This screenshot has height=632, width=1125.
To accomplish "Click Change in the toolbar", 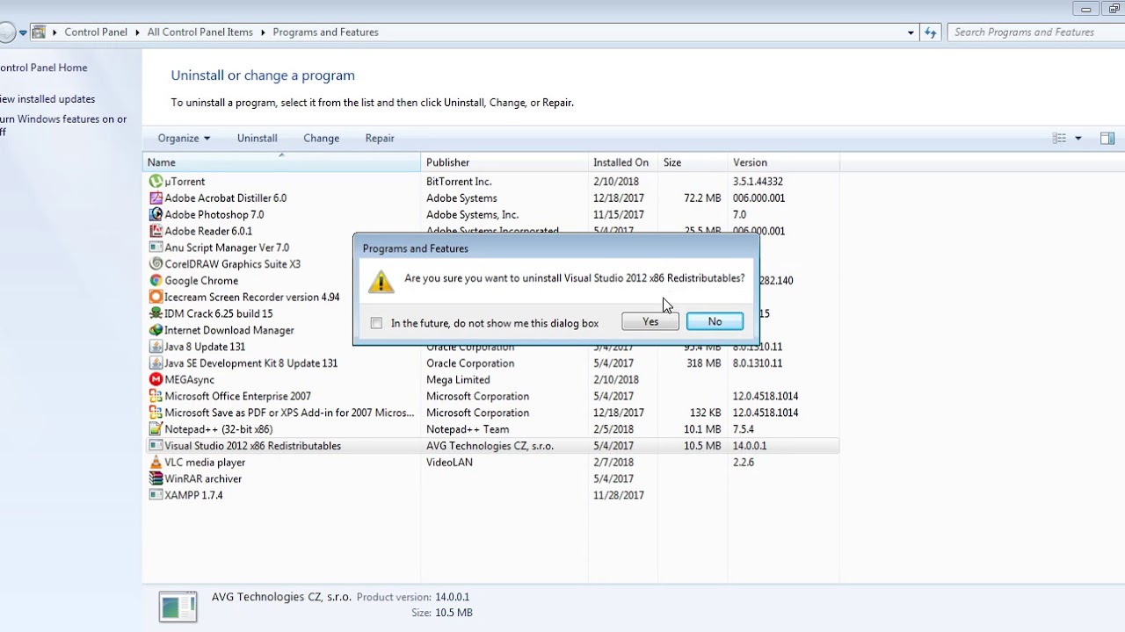I will (321, 138).
